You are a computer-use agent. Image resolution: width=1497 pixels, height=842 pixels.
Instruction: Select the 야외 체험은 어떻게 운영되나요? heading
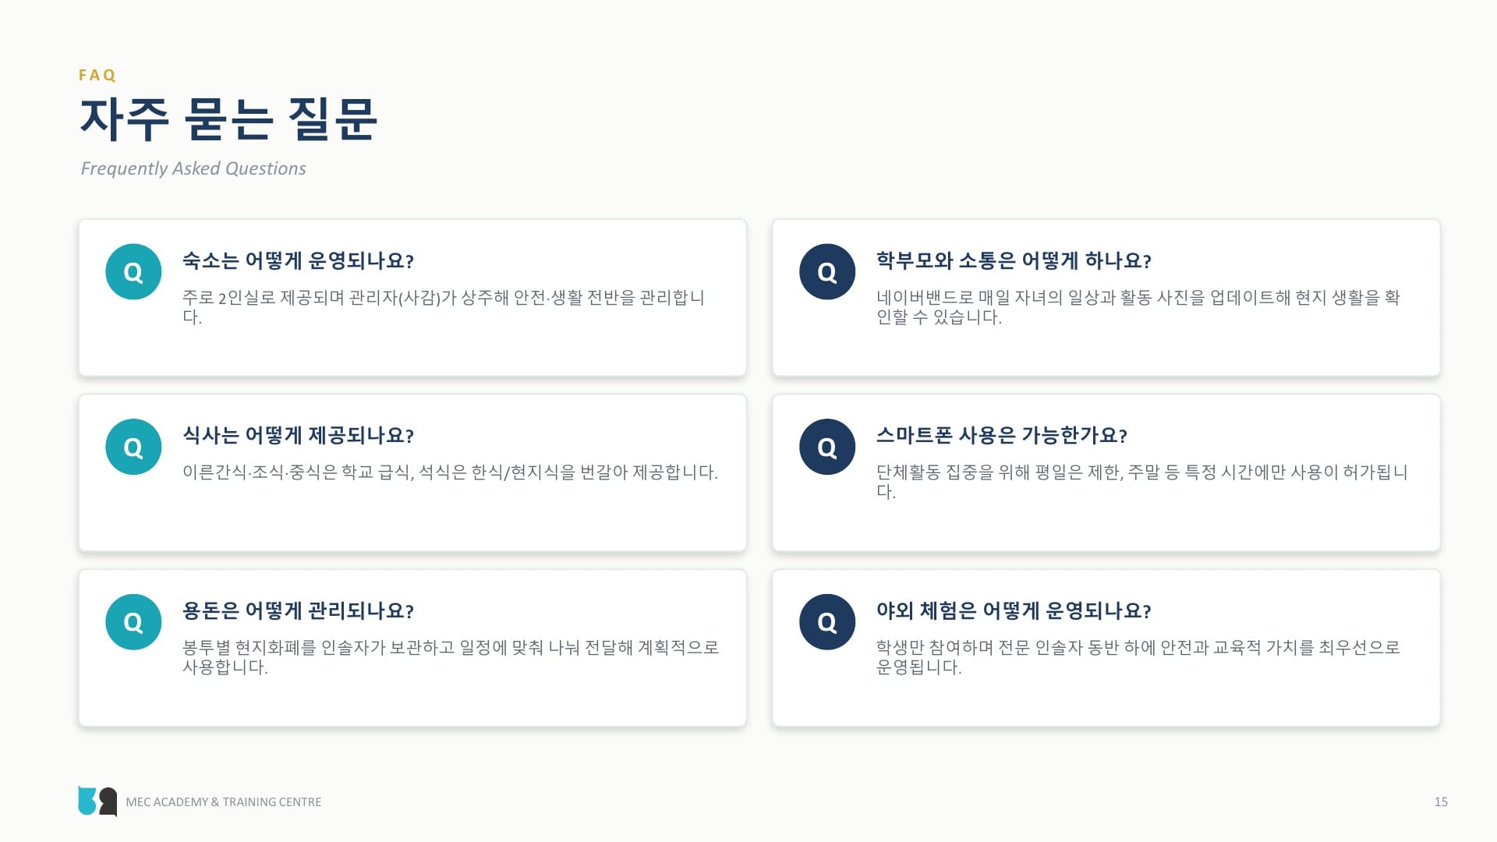(1014, 610)
